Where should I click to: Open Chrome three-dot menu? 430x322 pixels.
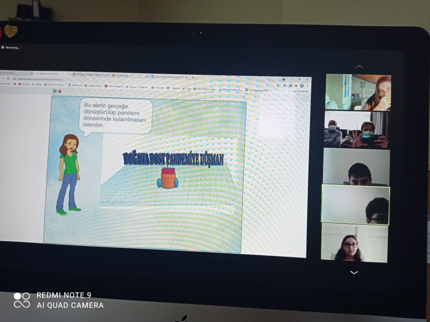307,86
